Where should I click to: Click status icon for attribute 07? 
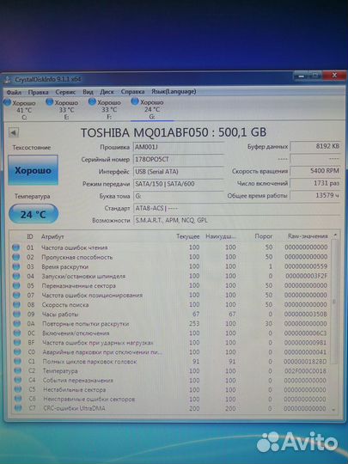click(16, 295)
